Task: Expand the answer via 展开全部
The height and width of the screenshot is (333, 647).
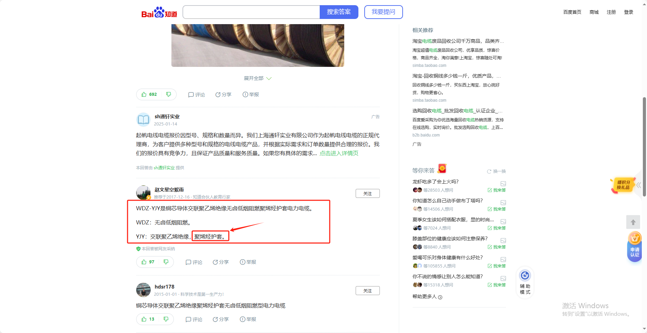Action: click(x=257, y=78)
